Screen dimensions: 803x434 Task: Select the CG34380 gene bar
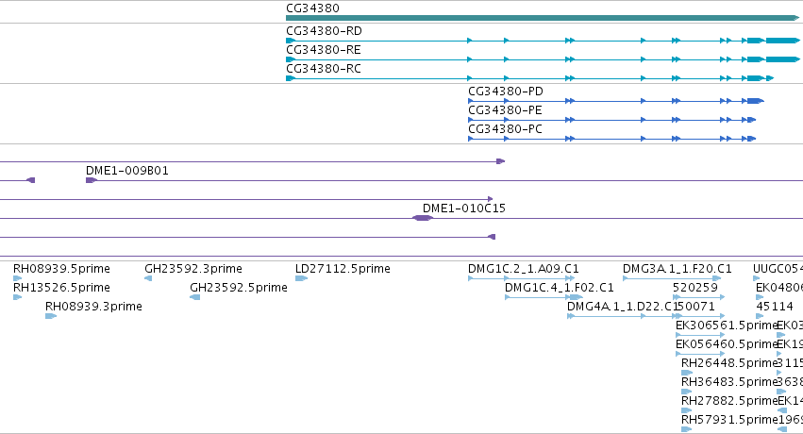[543, 18]
